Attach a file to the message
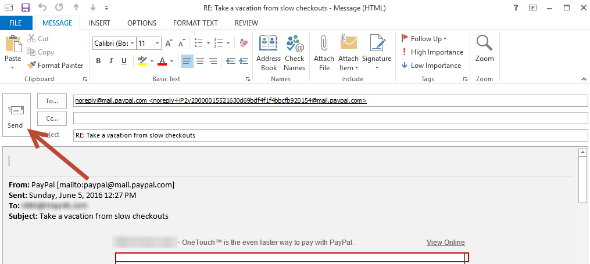Screen dimensions: 590x264 (x=324, y=53)
